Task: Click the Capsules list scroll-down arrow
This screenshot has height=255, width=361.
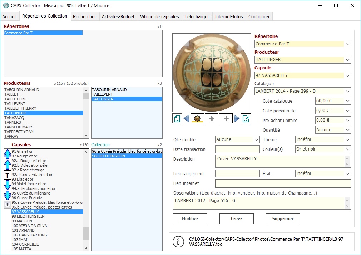Action: pyautogui.click(x=86, y=248)
